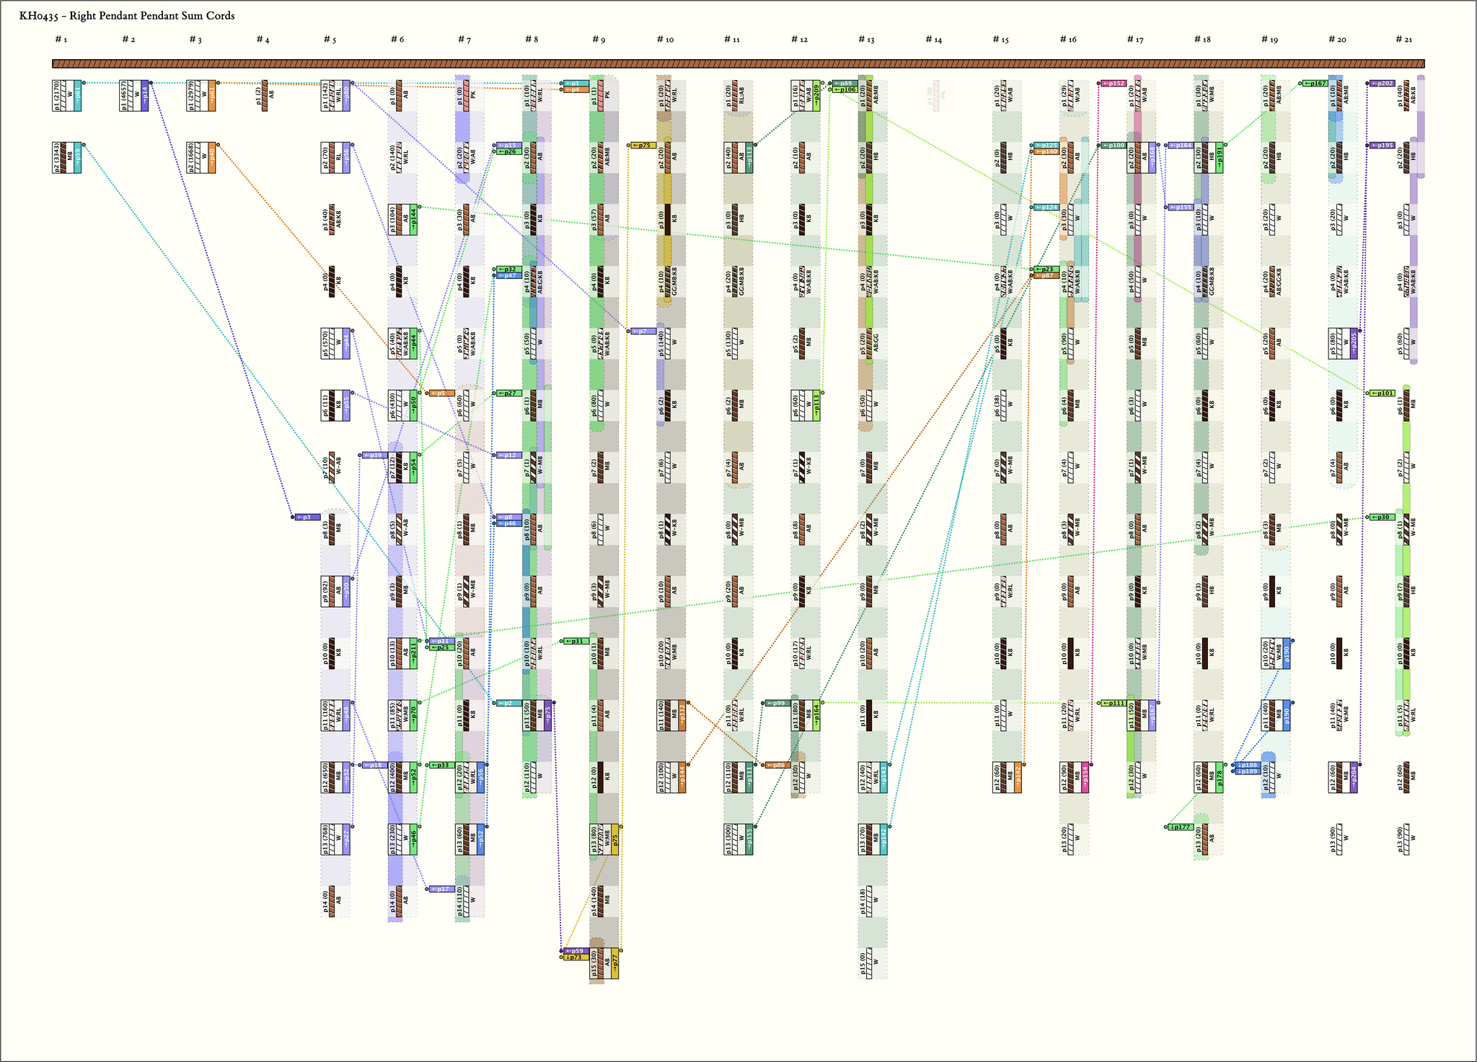Select the green ←p167 sum tag
The width and height of the screenshot is (1477, 1062).
(x=1315, y=84)
